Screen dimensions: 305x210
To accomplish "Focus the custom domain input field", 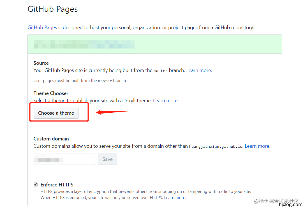I will point(64,159).
